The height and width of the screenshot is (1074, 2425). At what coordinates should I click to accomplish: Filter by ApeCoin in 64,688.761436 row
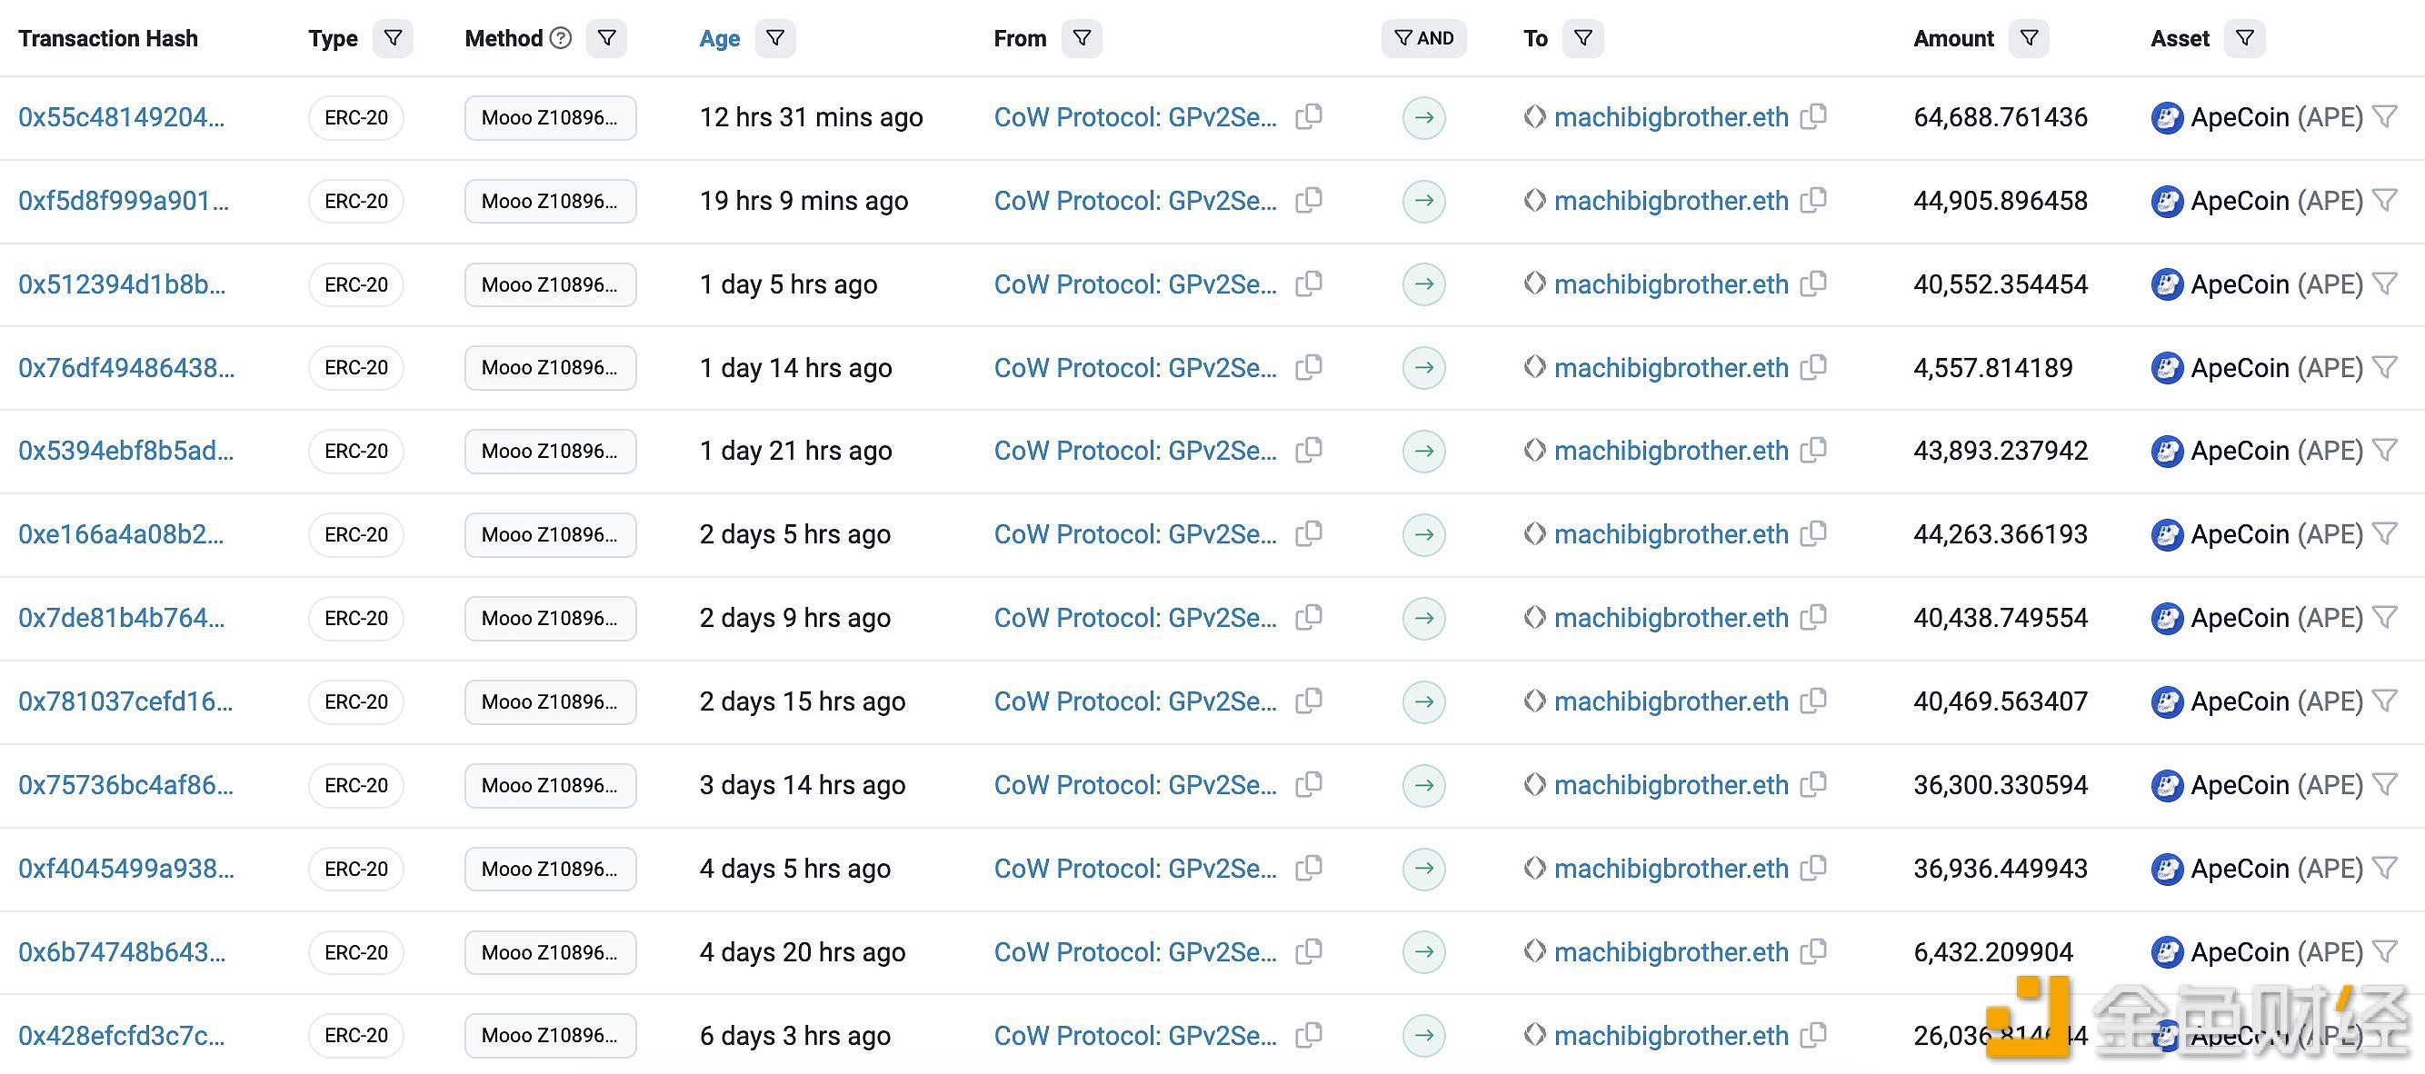click(2384, 116)
